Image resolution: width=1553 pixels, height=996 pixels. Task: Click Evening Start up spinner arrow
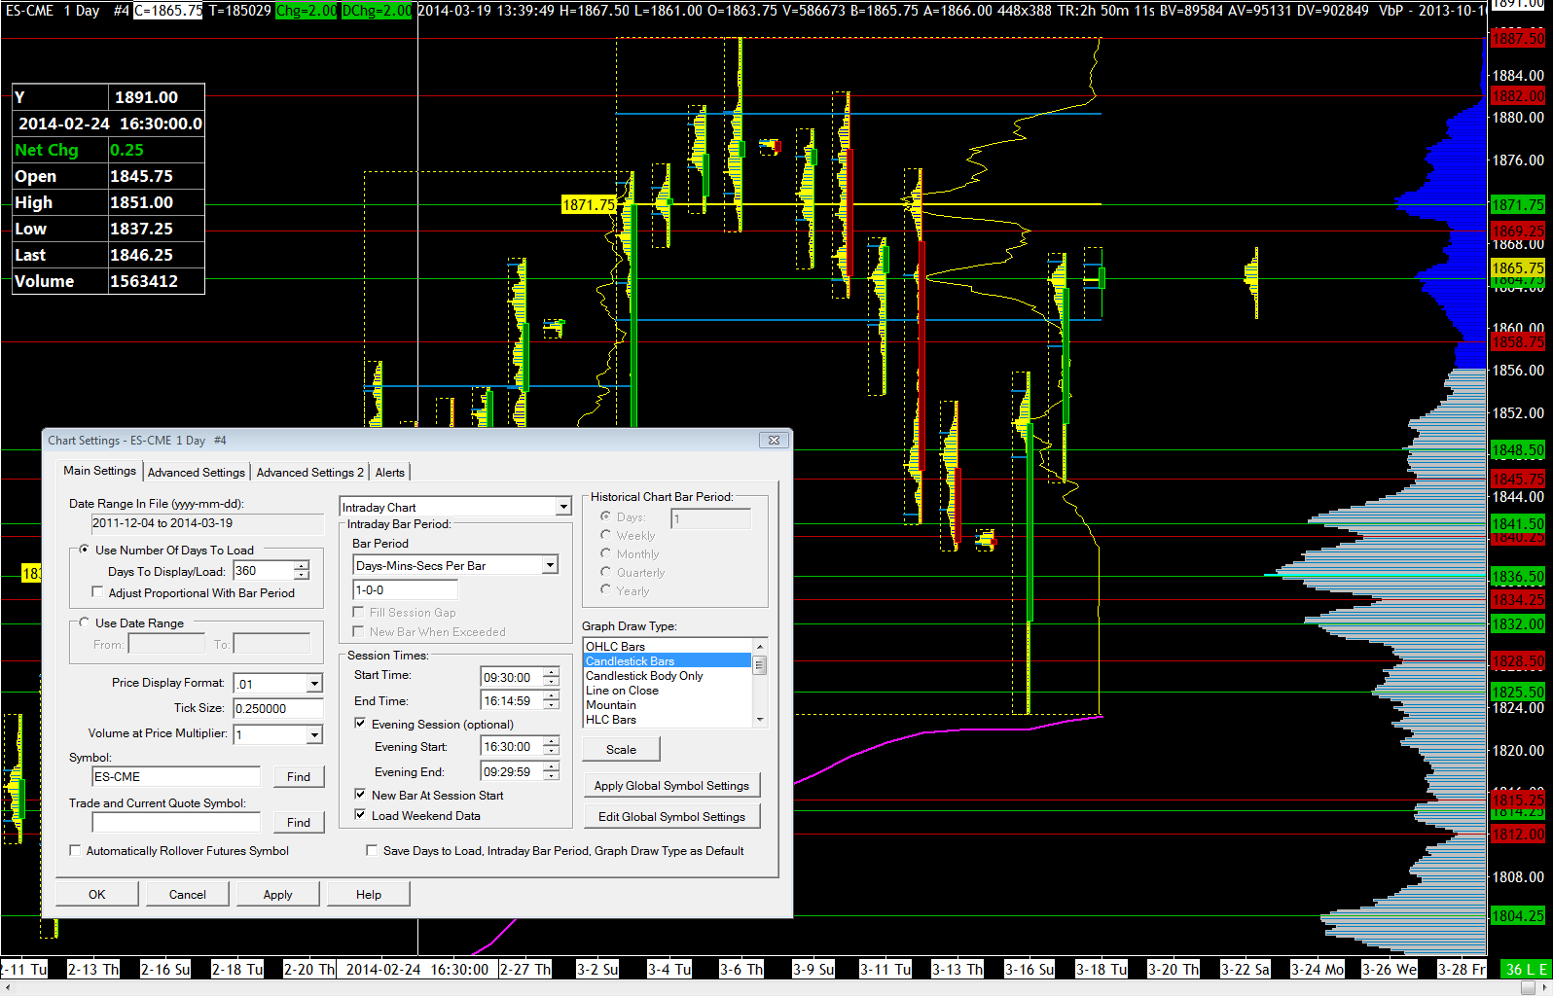(552, 741)
